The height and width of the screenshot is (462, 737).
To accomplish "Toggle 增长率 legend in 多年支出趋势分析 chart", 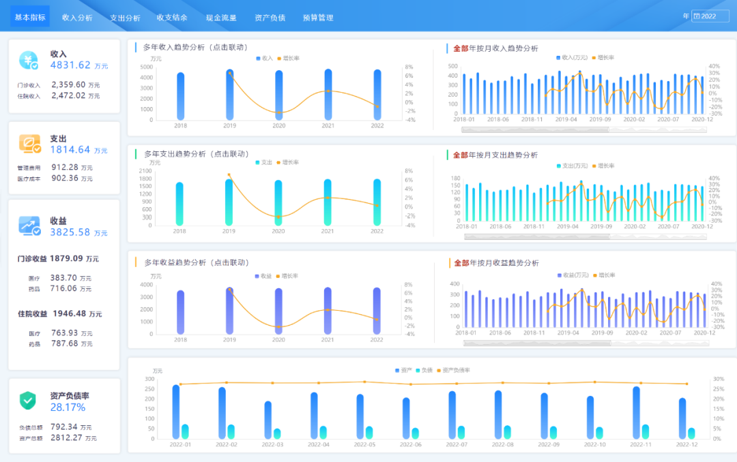I will pyautogui.click(x=288, y=162).
